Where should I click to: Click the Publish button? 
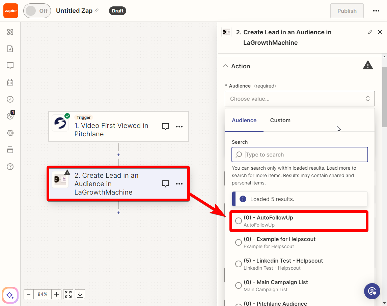click(347, 11)
